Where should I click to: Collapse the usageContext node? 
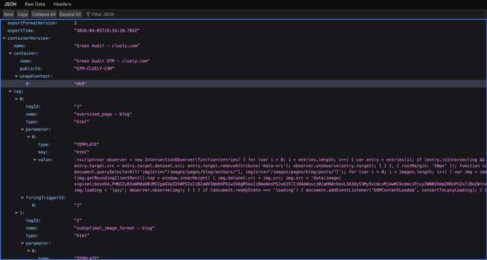[x=16, y=76]
